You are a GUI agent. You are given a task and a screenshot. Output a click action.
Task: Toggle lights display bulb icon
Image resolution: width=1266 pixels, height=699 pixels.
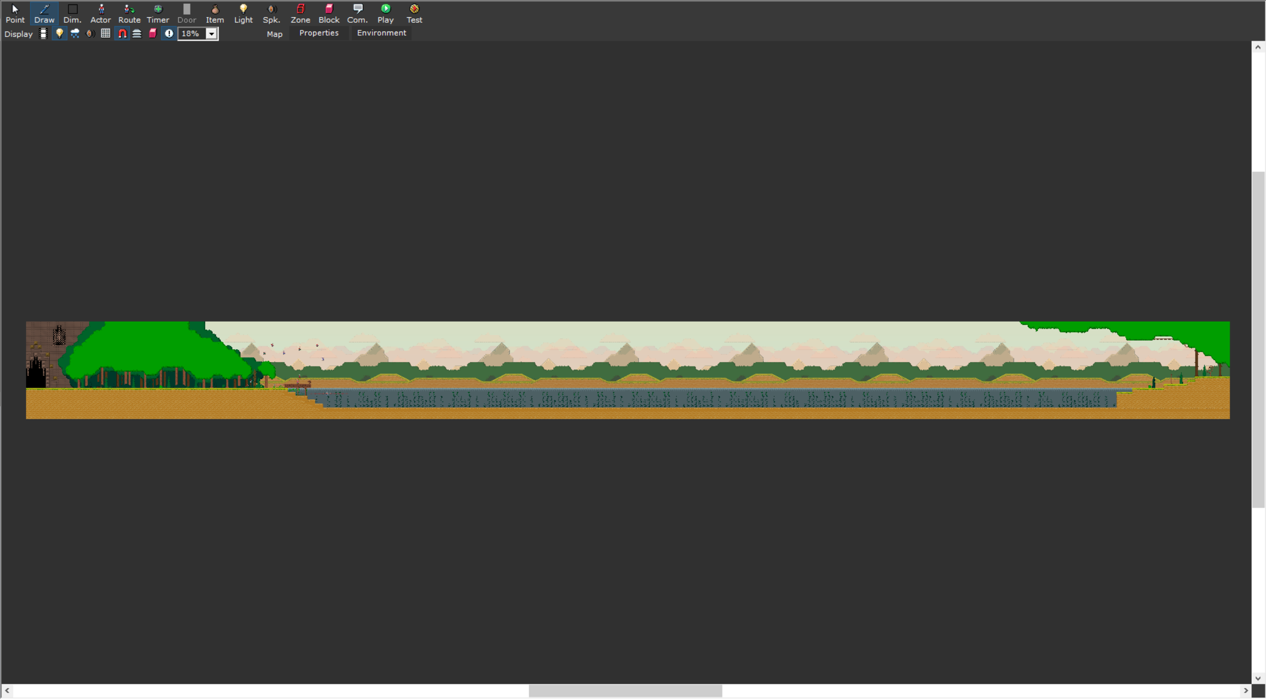(x=59, y=34)
